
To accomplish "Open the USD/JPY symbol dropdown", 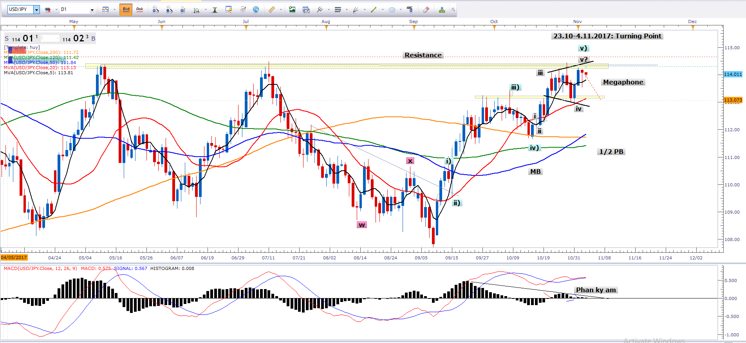I will (36, 10).
